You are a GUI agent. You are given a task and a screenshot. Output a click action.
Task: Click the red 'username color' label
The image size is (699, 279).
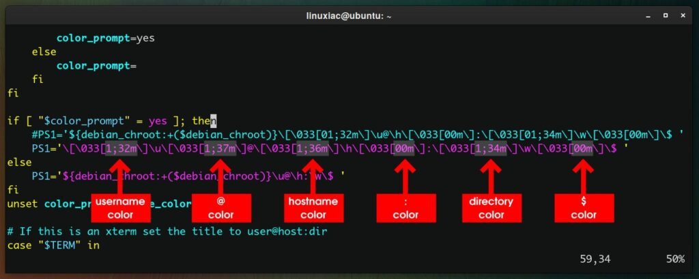click(x=120, y=208)
